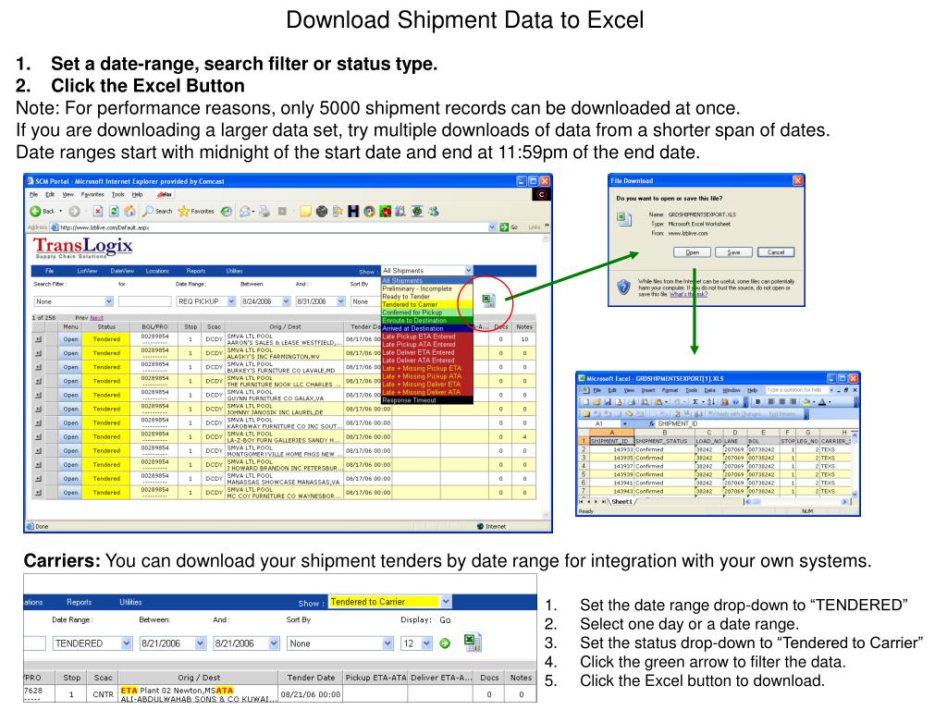Viewport: 947px width, 710px height.
Task: Click the black H icon in IE toolbar
Action: coord(353,212)
